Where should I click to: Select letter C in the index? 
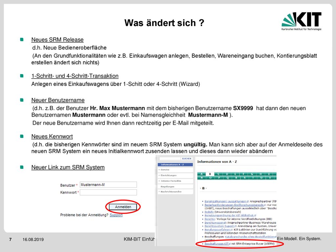click(x=218, y=174)
